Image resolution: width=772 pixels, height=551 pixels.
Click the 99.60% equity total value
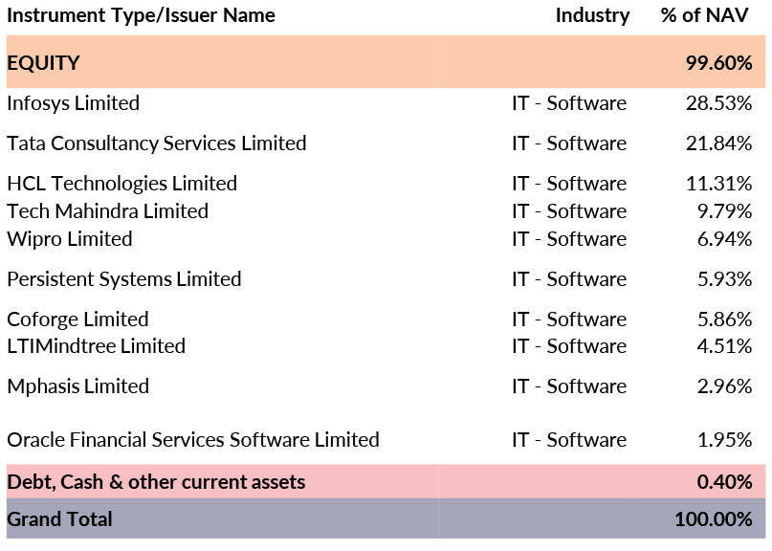tap(718, 63)
